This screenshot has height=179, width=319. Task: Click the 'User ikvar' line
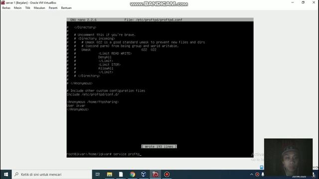pos(76,105)
